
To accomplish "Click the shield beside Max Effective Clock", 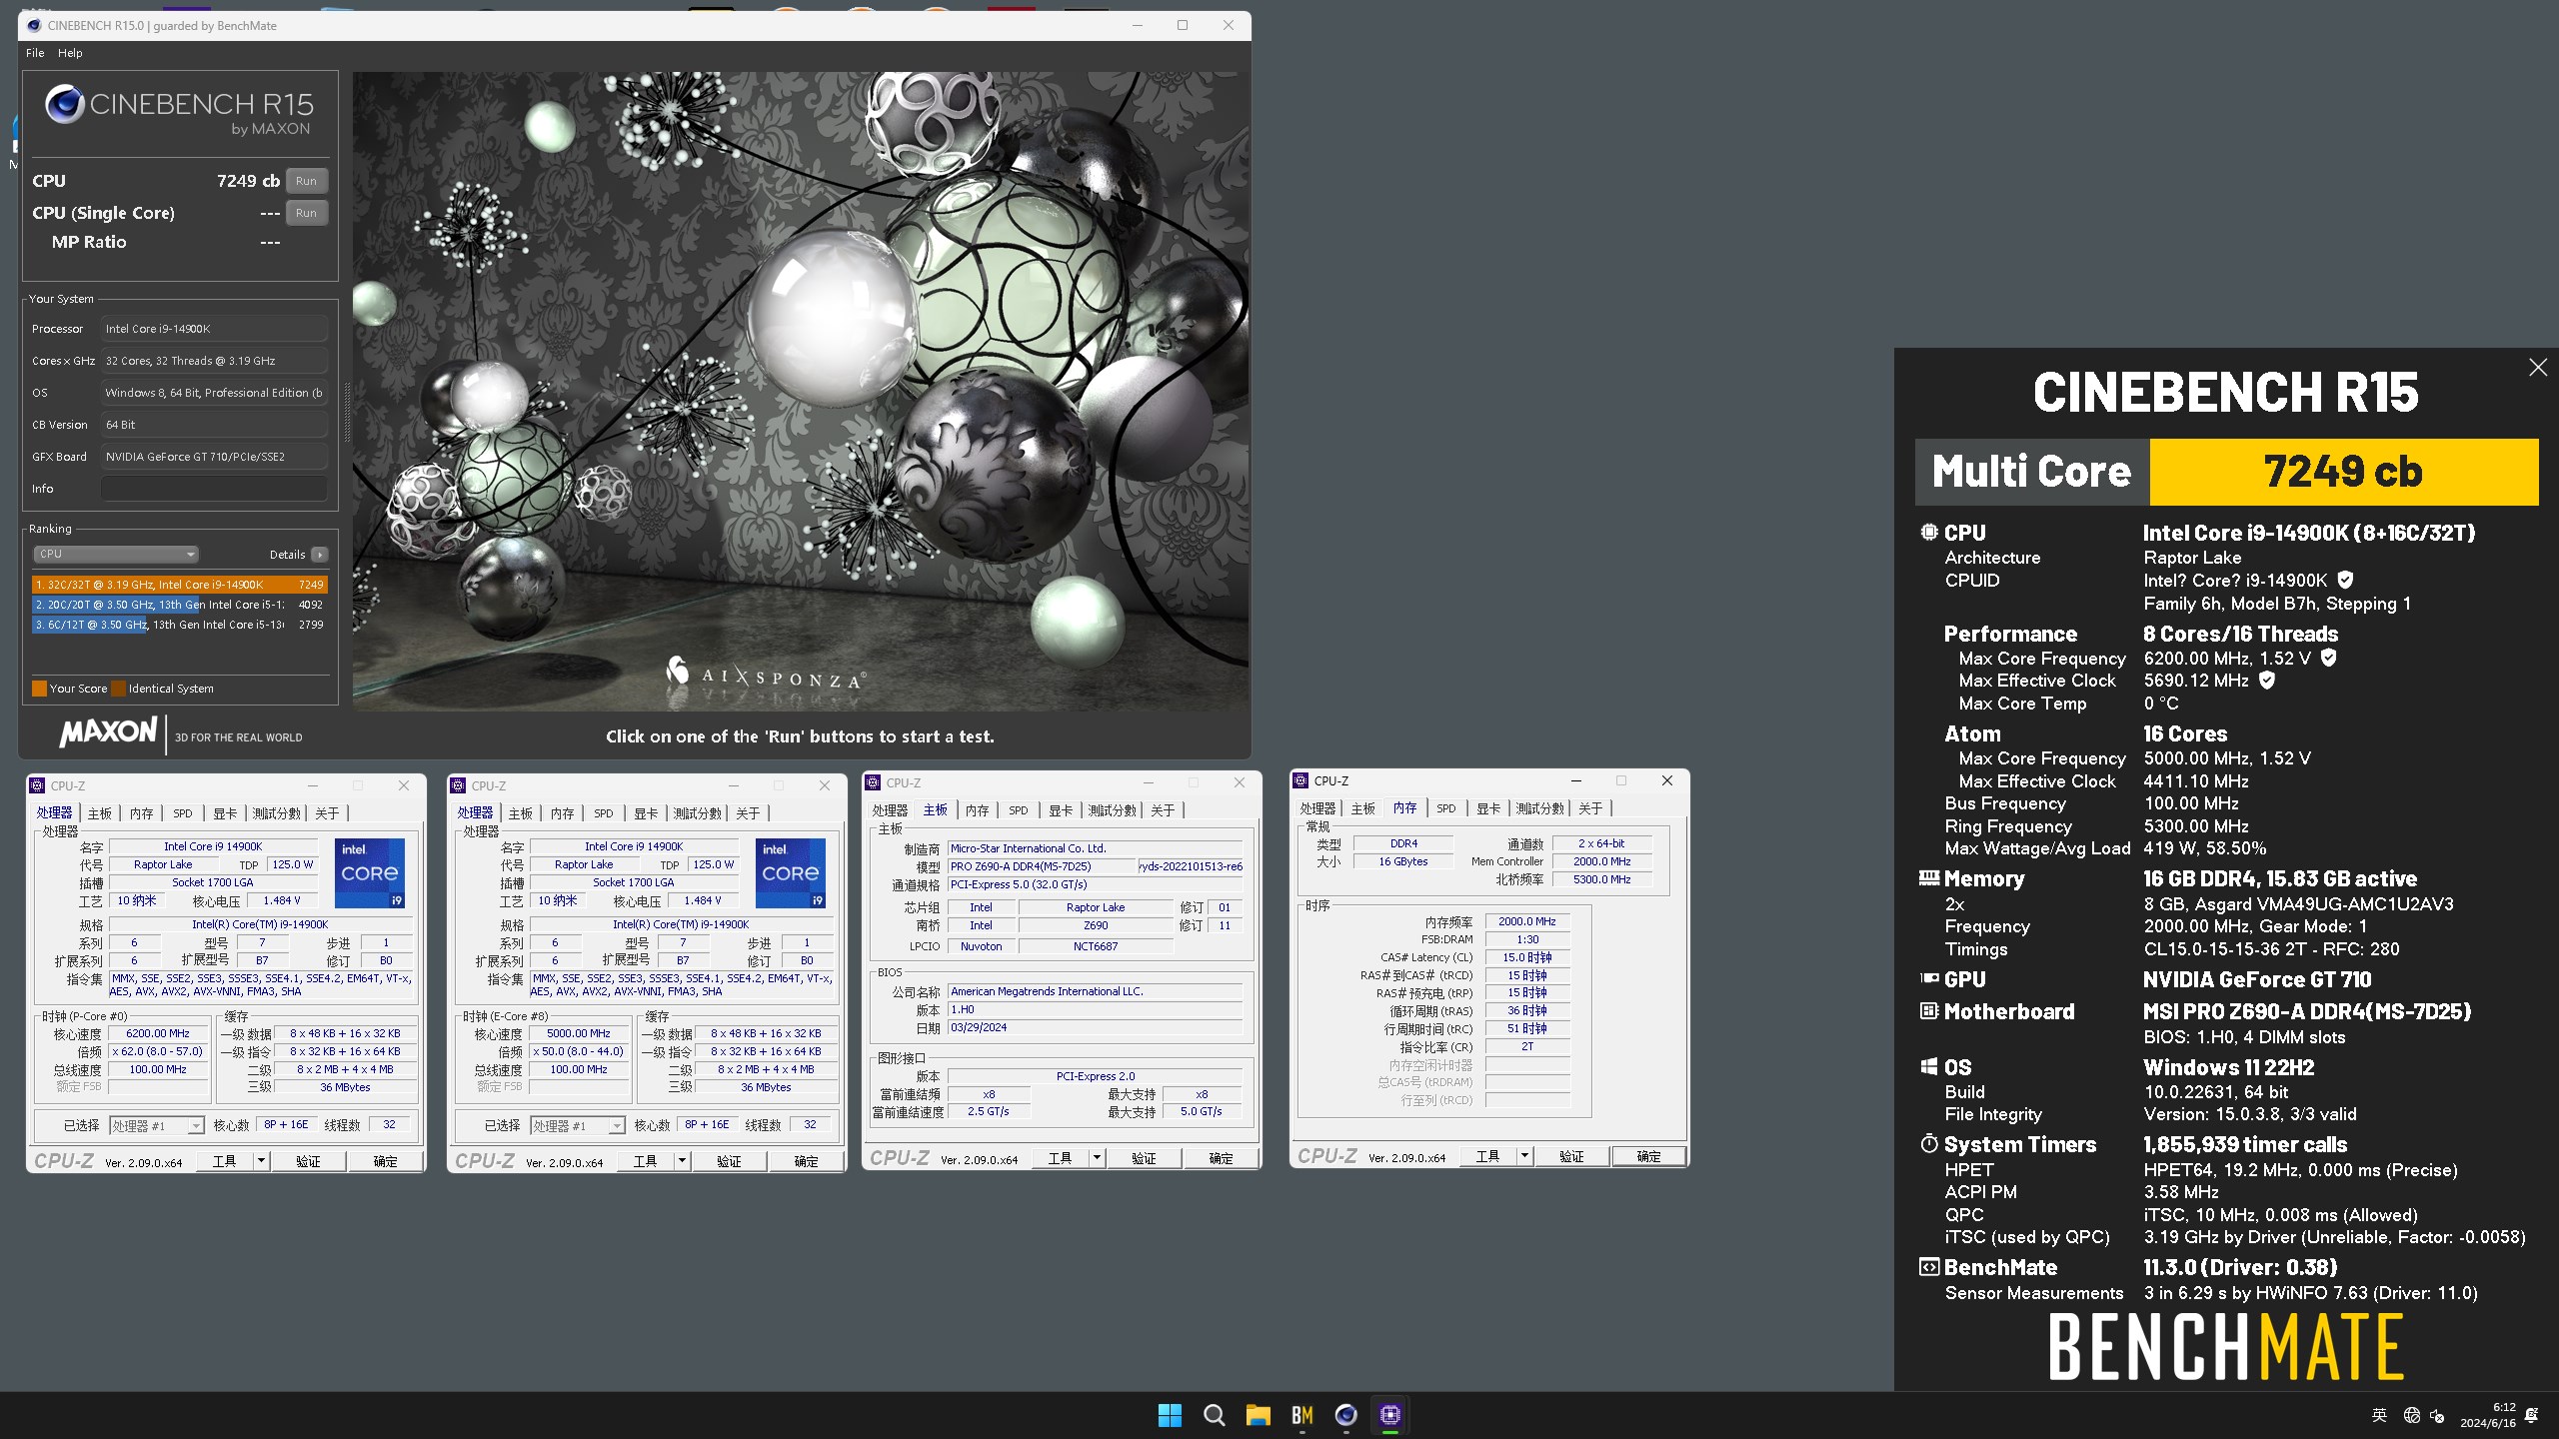I will 2267,681.
